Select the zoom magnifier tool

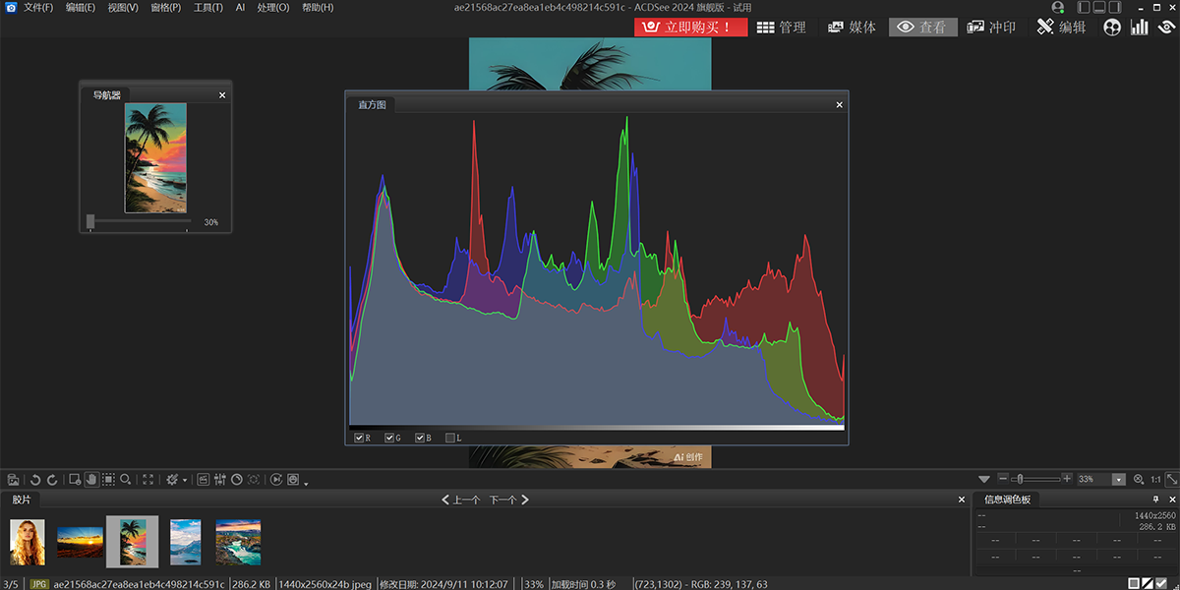point(126,479)
